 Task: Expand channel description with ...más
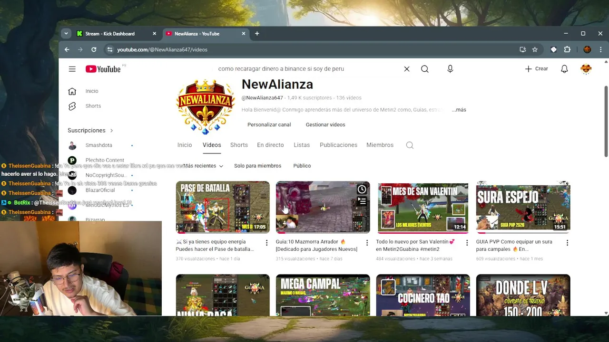click(459, 110)
